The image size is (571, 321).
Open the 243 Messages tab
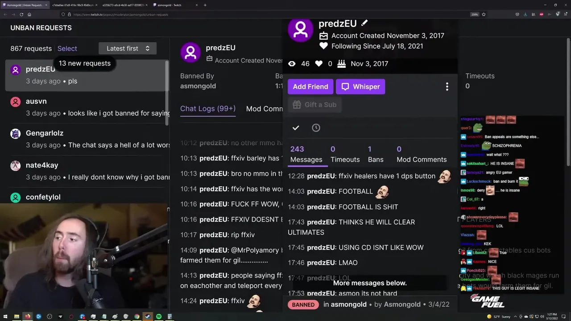[x=306, y=154]
